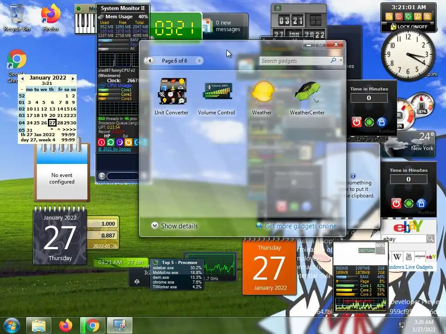Viewport: 446px width, 334px height.
Task: Click green restart icon under 3:21:01 AM clock
Action: (x=408, y=17)
